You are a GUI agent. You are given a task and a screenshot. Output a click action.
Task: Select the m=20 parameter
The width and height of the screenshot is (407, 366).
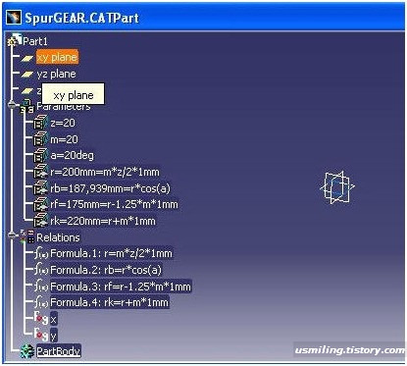pyautogui.click(x=64, y=139)
